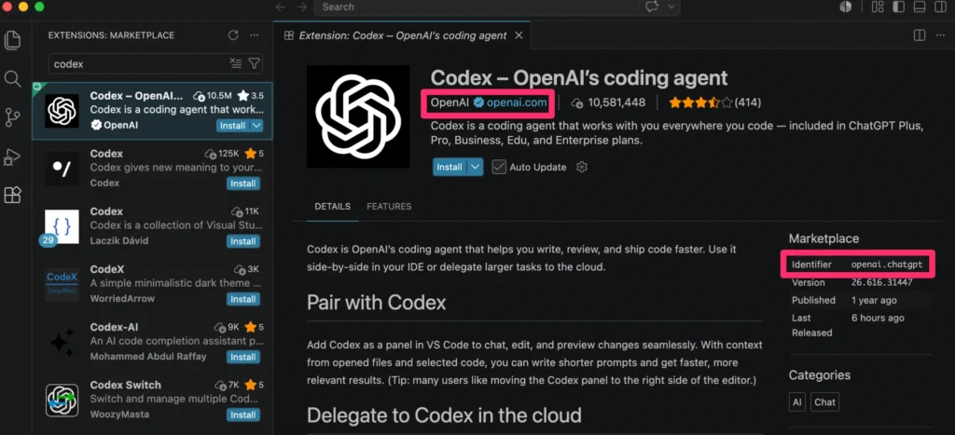Click the Codex Switch extension icon

[62, 401]
